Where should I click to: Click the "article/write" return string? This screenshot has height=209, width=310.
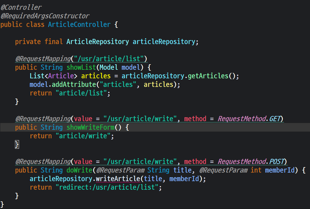point(83,136)
